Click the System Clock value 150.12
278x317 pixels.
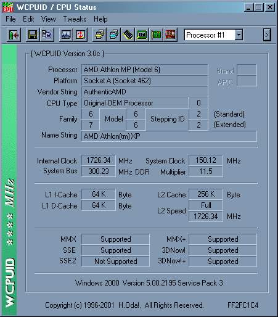(x=206, y=160)
